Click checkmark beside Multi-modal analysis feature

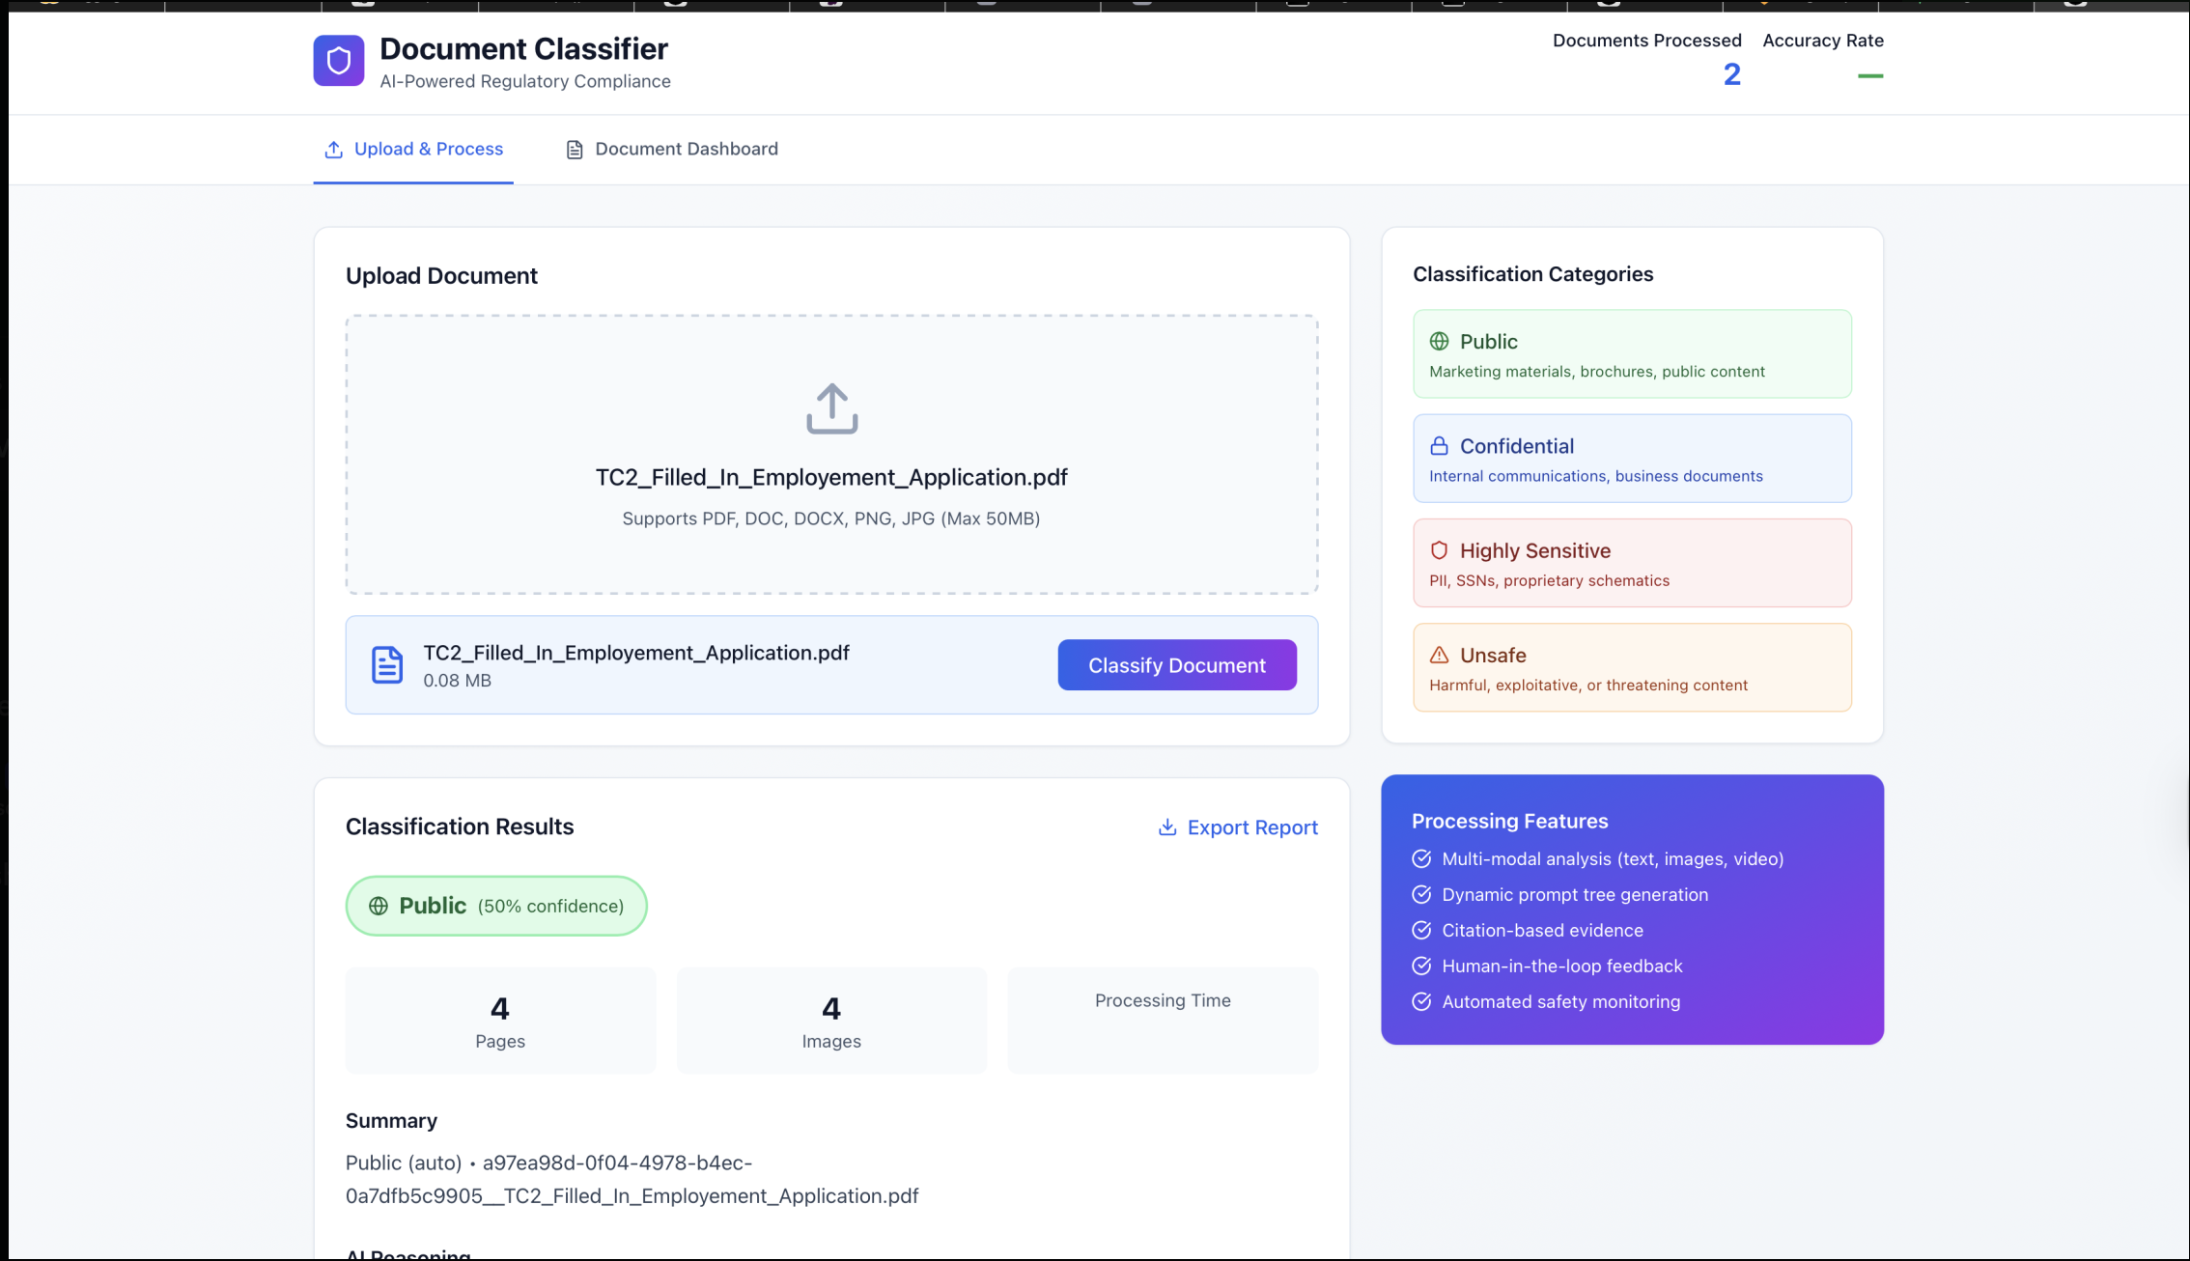pyautogui.click(x=1421, y=858)
